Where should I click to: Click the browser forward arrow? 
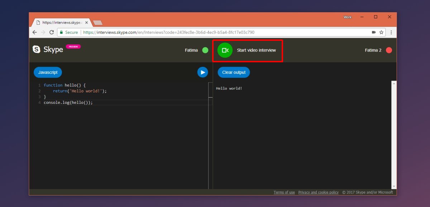pyautogui.click(x=43, y=32)
